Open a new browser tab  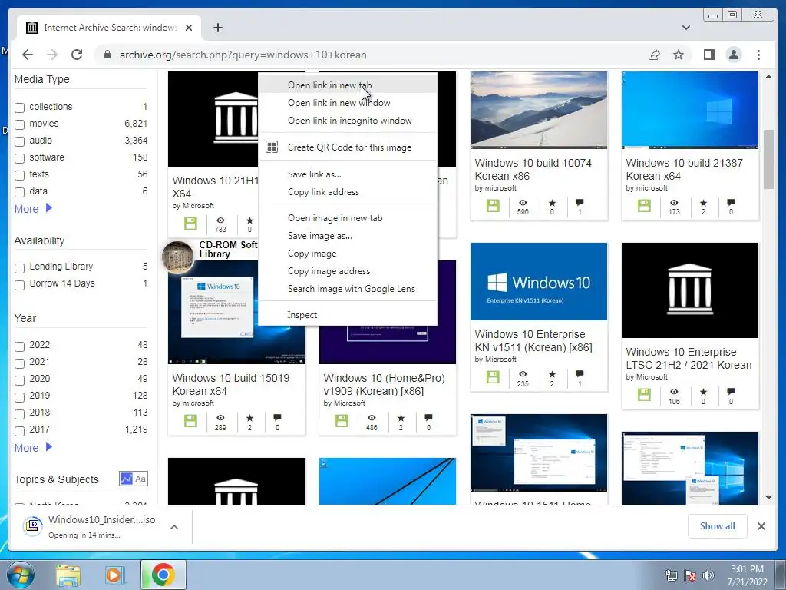pyautogui.click(x=217, y=28)
